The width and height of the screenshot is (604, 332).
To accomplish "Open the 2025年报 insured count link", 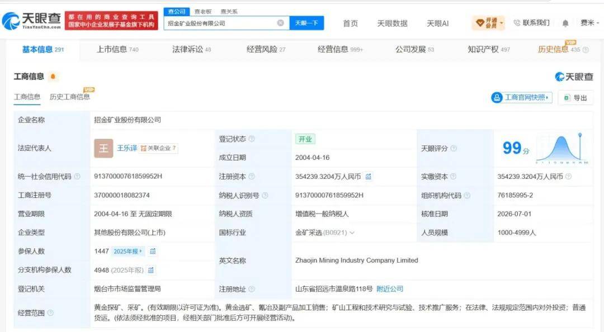I will click(x=128, y=251).
